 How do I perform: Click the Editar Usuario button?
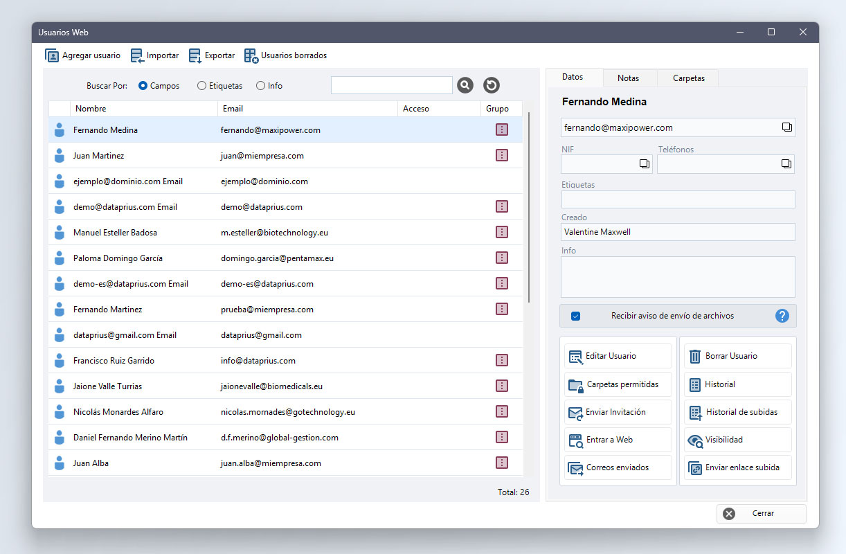pos(618,356)
